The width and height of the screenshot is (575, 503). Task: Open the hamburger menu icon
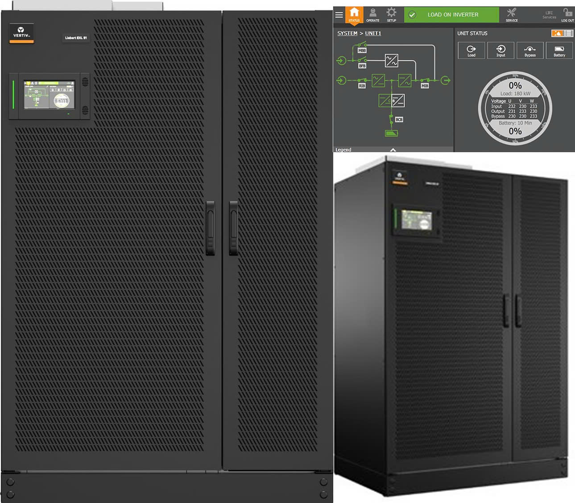coord(339,15)
